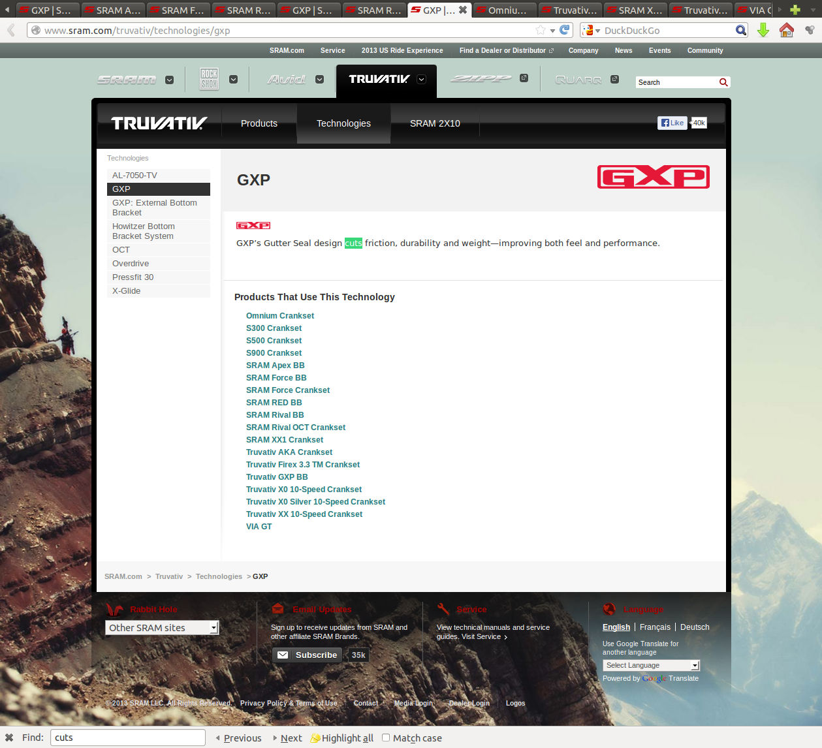Screen dimensions: 822x748
Task: Switch to the SRAM X browser tab
Action: click(x=634, y=10)
